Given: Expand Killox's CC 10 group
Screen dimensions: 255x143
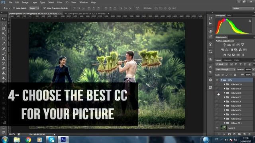Looking at the screenshot, I should pyautogui.click(x=224, y=84).
